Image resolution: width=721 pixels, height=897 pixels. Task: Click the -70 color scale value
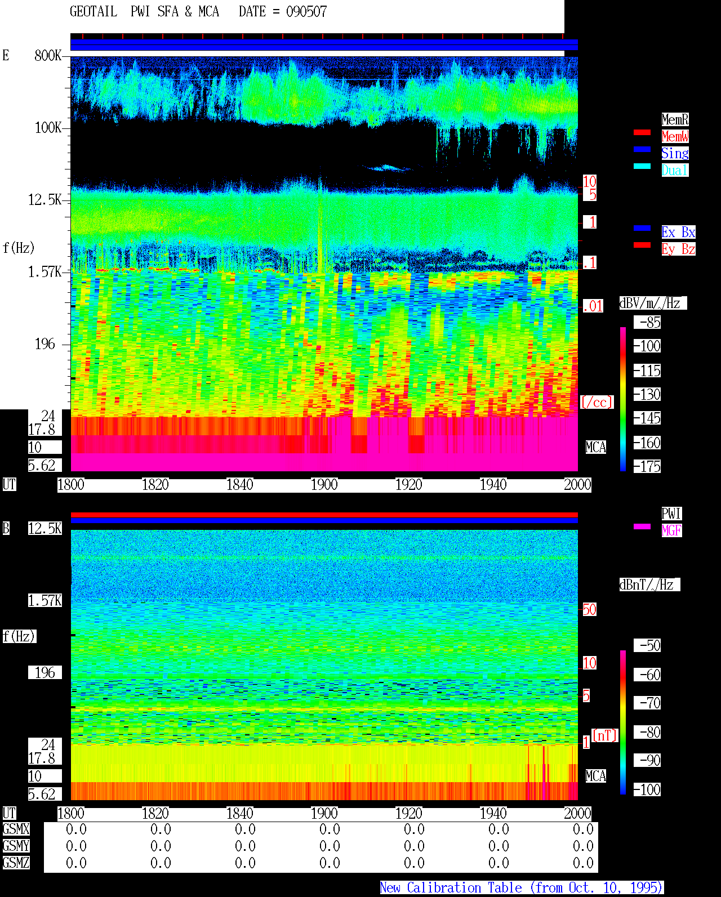647,703
